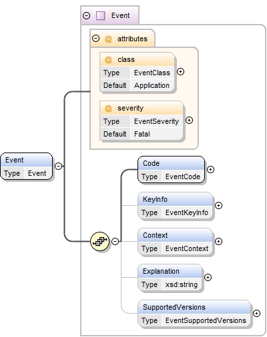The width and height of the screenshot is (267, 337).
Task: Select the root Event element box
Action: pos(27,167)
